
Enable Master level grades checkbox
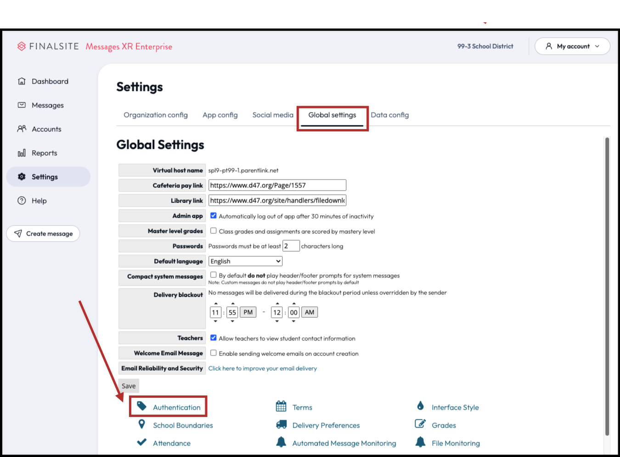[214, 231]
